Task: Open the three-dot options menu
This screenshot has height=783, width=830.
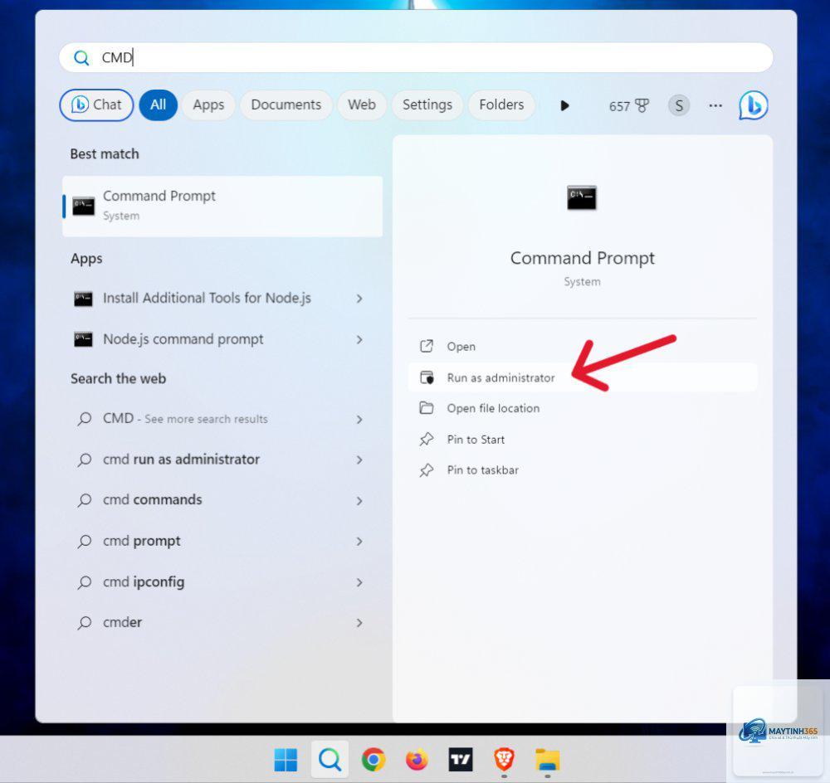Action: click(715, 105)
